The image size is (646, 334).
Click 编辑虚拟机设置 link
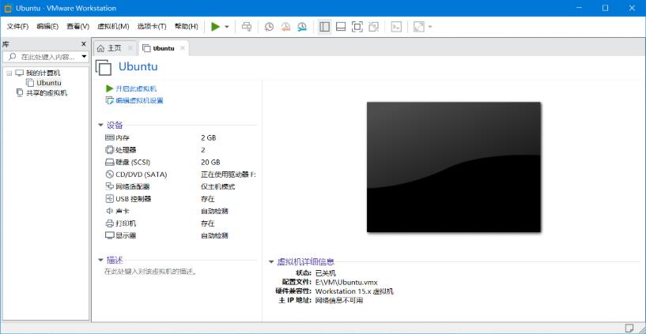click(x=134, y=100)
